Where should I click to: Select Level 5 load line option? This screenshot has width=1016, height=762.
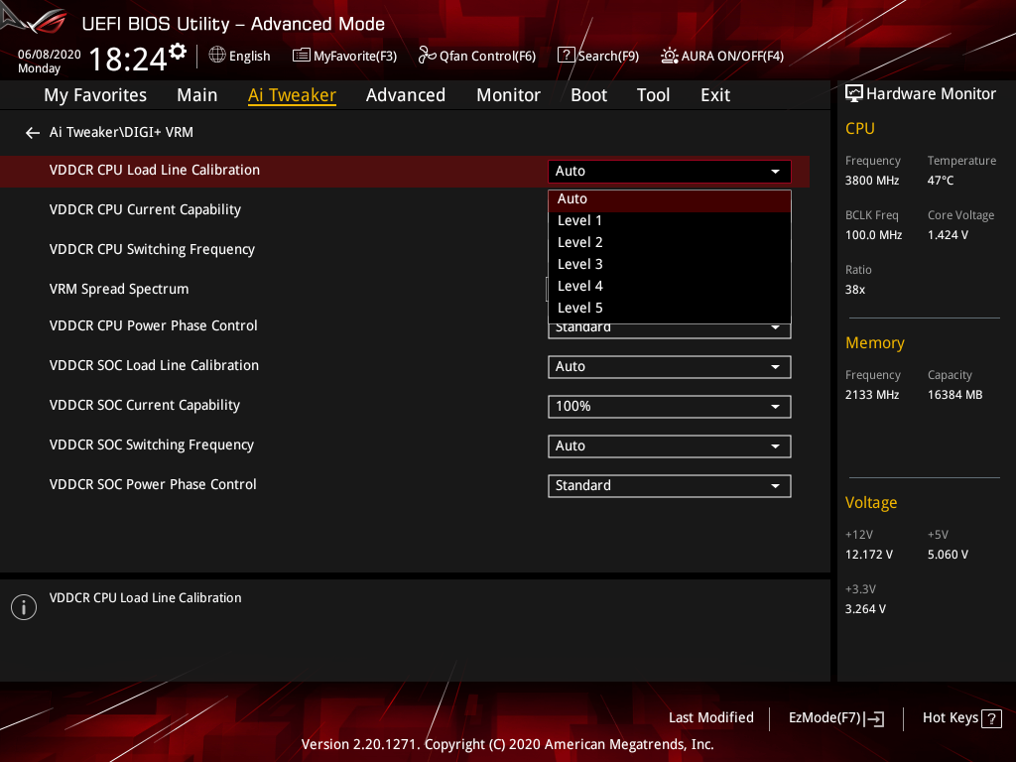[x=670, y=309]
